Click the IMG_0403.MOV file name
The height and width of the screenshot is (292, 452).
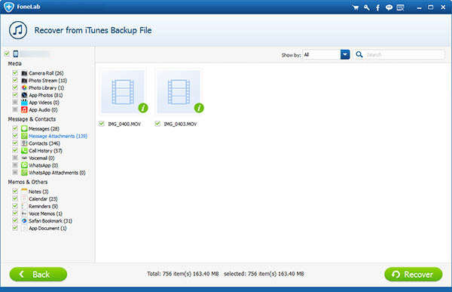click(180, 124)
